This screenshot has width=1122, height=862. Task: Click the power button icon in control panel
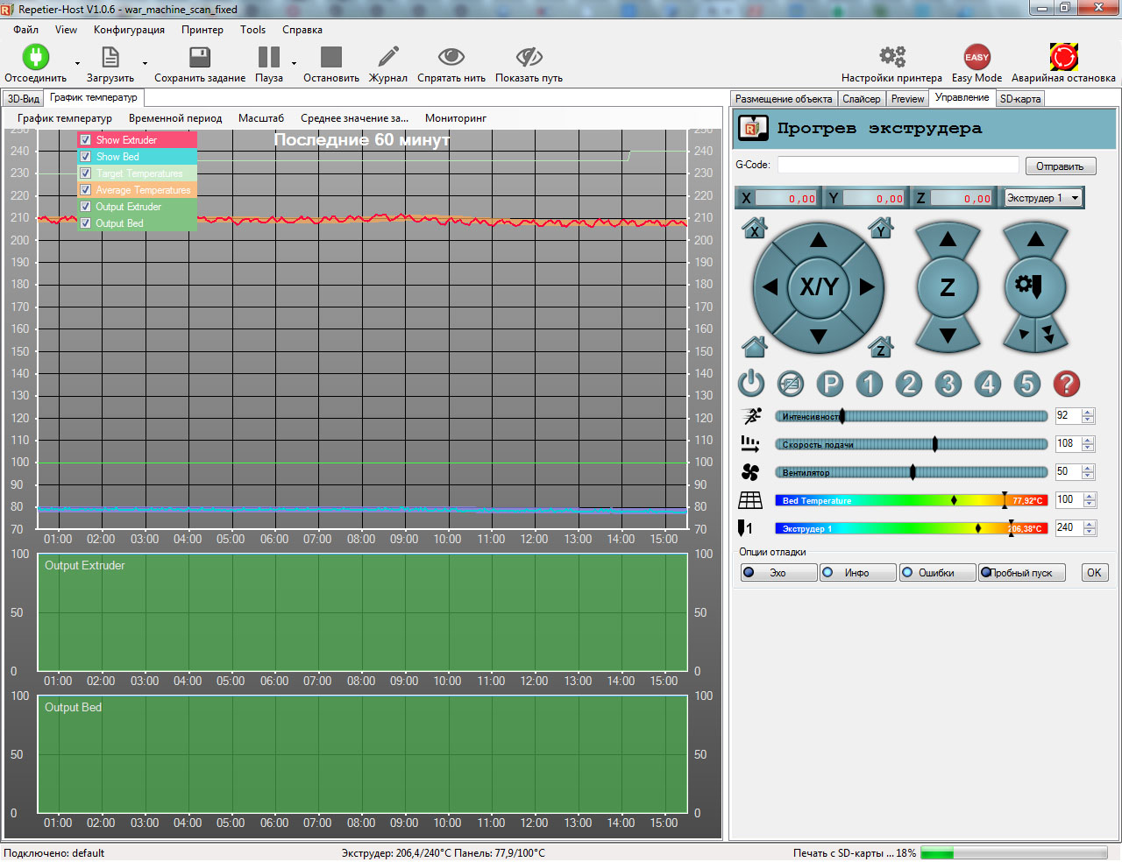pyautogui.click(x=751, y=384)
